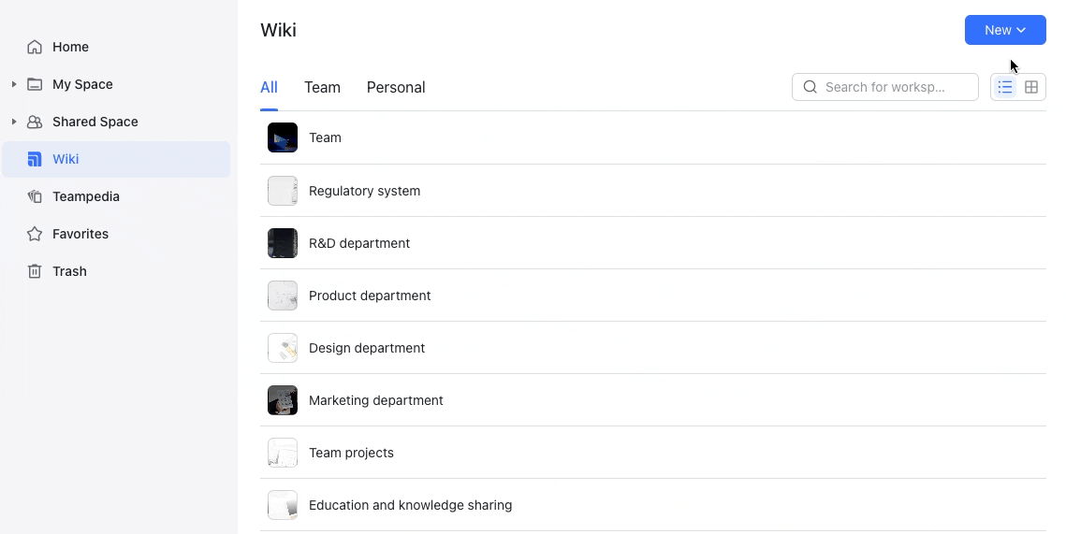Open the New dropdown button
1066x534 pixels.
point(1005,30)
